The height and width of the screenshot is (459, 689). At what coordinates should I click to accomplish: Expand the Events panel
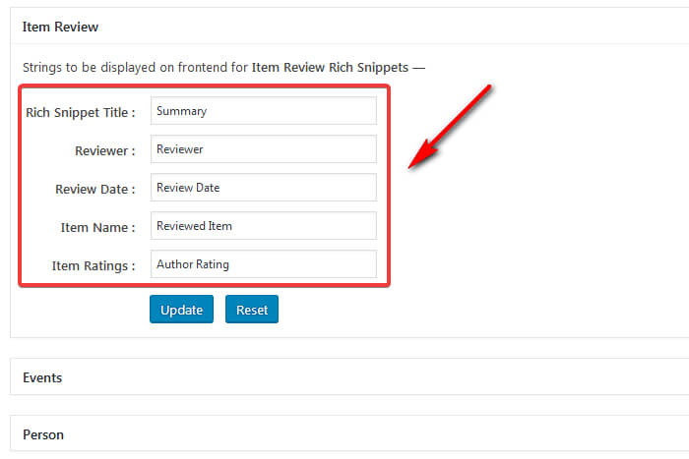click(42, 377)
